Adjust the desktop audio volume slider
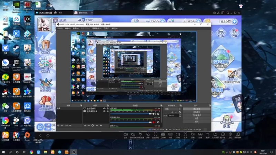The image size is (276, 155). (x=131, y=114)
